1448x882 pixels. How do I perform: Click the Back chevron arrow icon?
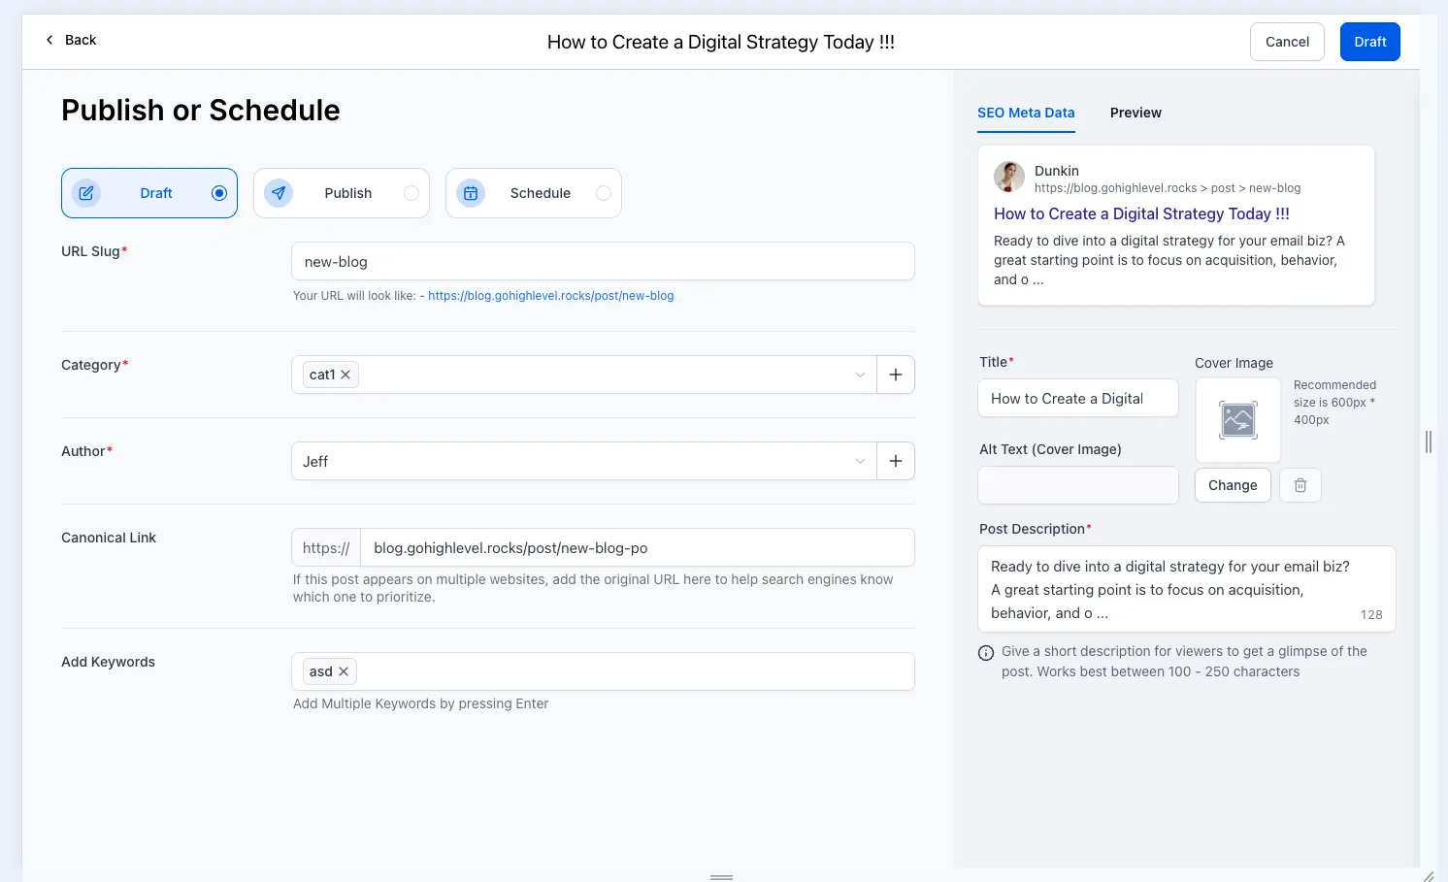pyautogui.click(x=49, y=40)
